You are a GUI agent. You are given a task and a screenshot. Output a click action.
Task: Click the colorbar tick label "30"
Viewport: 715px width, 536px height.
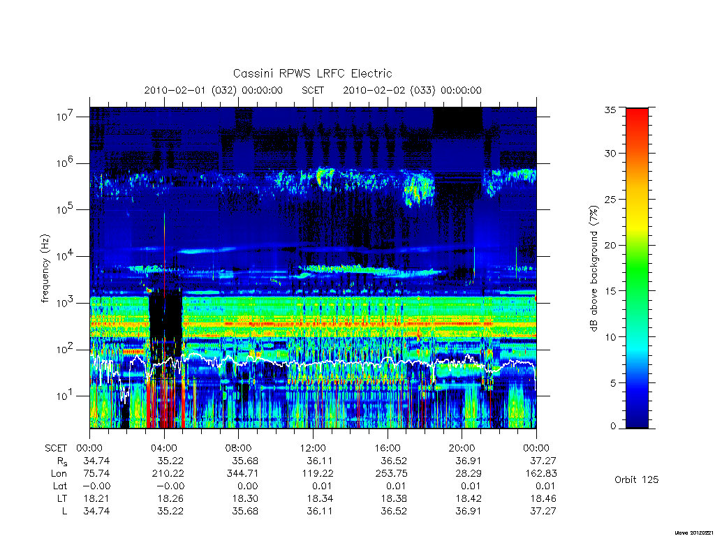(x=610, y=153)
